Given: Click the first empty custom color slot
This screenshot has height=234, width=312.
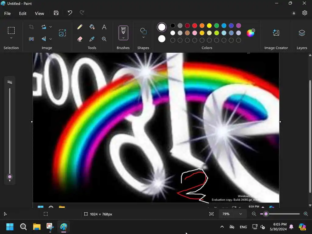Looking at the screenshot, I should pos(173,40).
